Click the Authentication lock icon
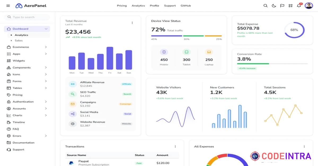Image resolution: width=318 pixels, height=166 pixels. pyautogui.click(x=9, y=102)
